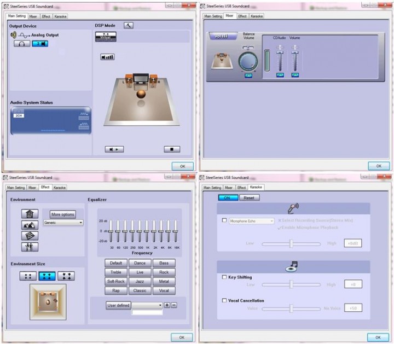Select the opera house environment icon
Screen dimensions: 394x344
30,225
